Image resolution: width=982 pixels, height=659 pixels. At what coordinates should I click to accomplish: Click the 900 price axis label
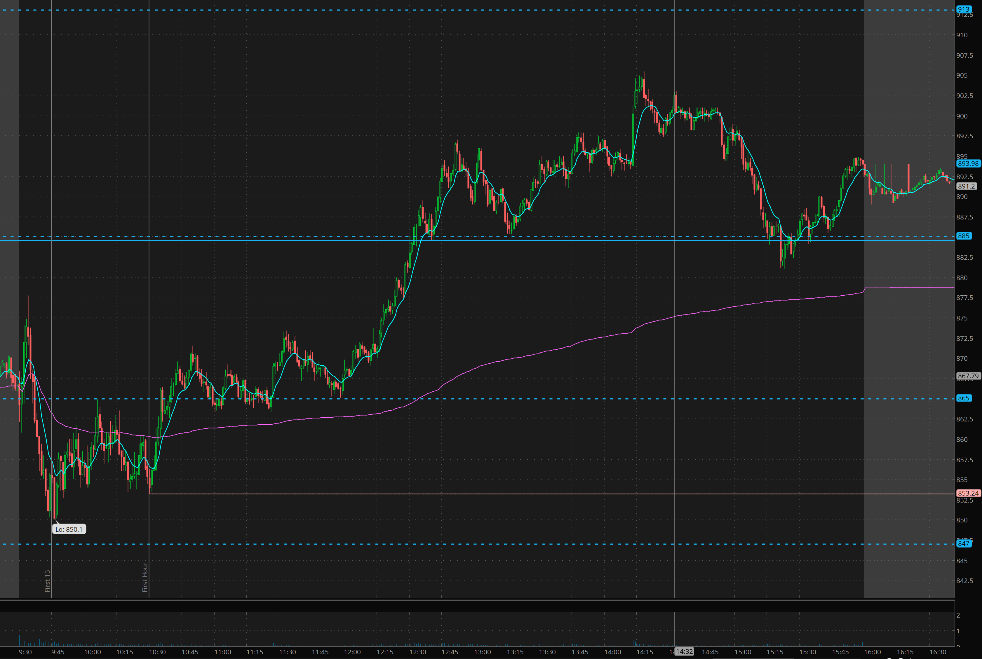(962, 116)
